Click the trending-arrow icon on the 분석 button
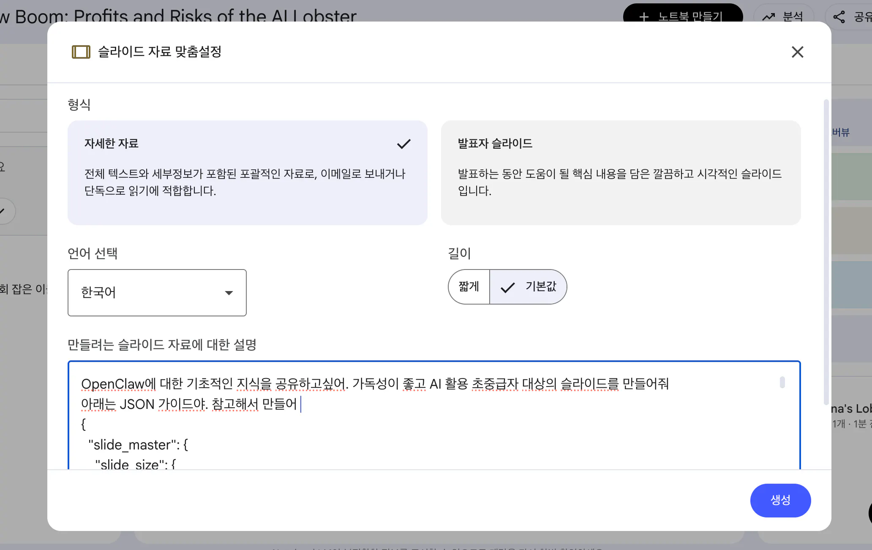 tap(768, 16)
